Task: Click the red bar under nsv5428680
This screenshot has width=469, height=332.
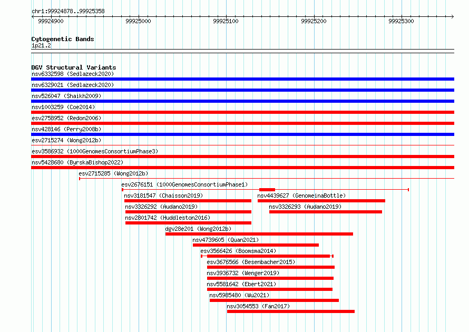Action: 242,168
